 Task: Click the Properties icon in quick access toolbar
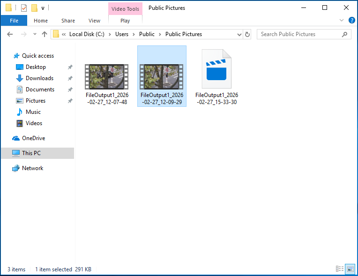pos(24,8)
